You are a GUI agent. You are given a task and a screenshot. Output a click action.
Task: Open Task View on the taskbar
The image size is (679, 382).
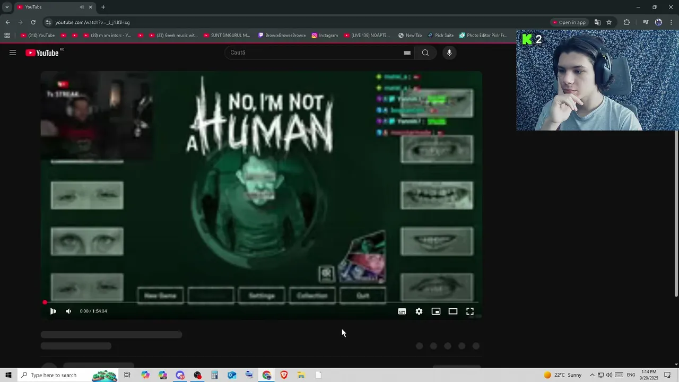pos(127,375)
